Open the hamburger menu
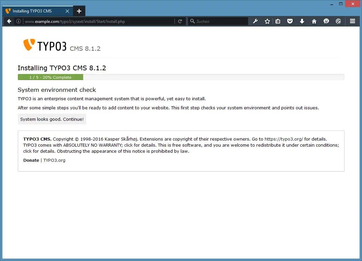Viewport: 362px width, 261px height. tap(353, 21)
